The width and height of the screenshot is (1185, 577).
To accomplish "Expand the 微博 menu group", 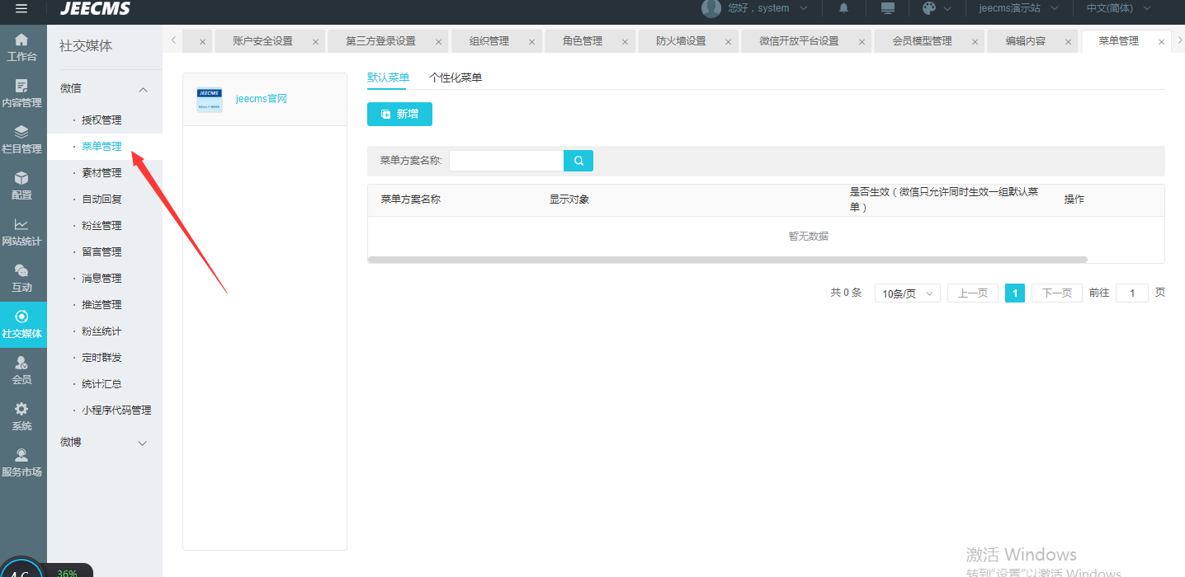I will tap(143, 443).
